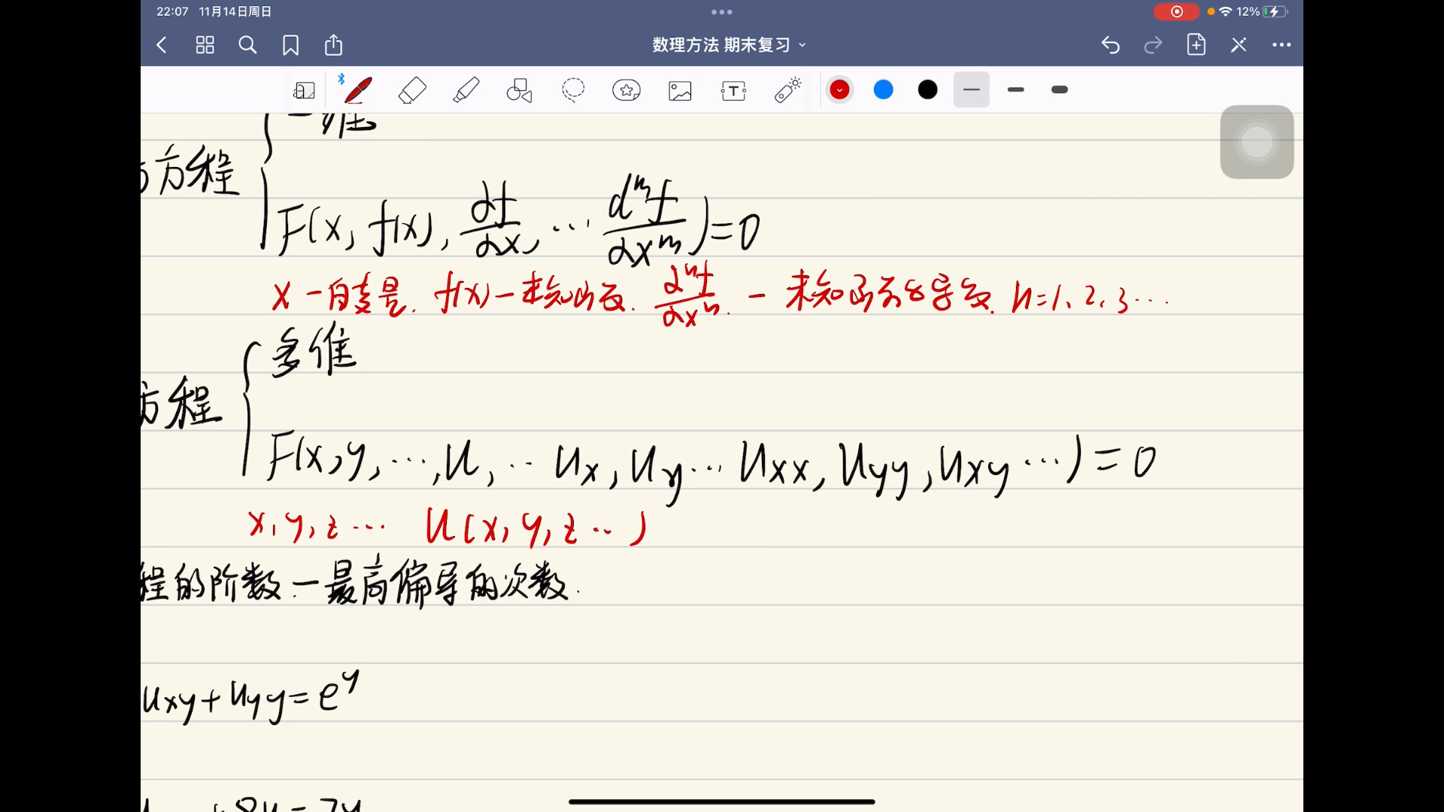Select the shape tool
The width and height of the screenshot is (1444, 812).
pos(519,89)
